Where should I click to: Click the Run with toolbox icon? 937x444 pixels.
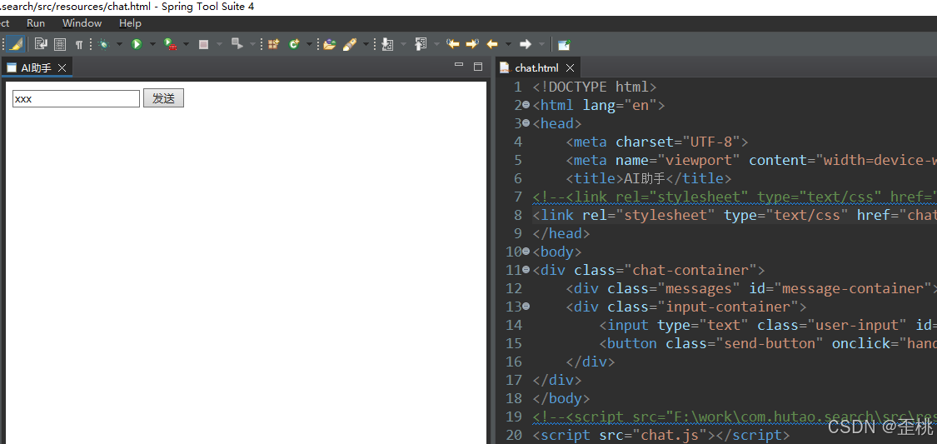coord(170,44)
